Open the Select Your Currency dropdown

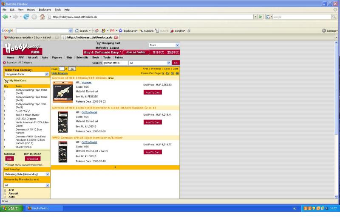pyautogui.click(x=47, y=74)
